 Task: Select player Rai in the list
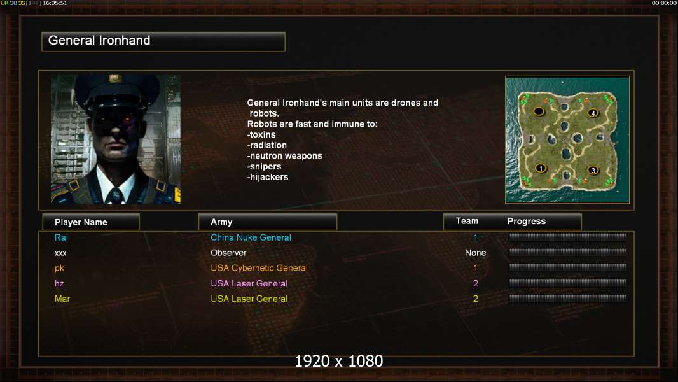(x=61, y=237)
